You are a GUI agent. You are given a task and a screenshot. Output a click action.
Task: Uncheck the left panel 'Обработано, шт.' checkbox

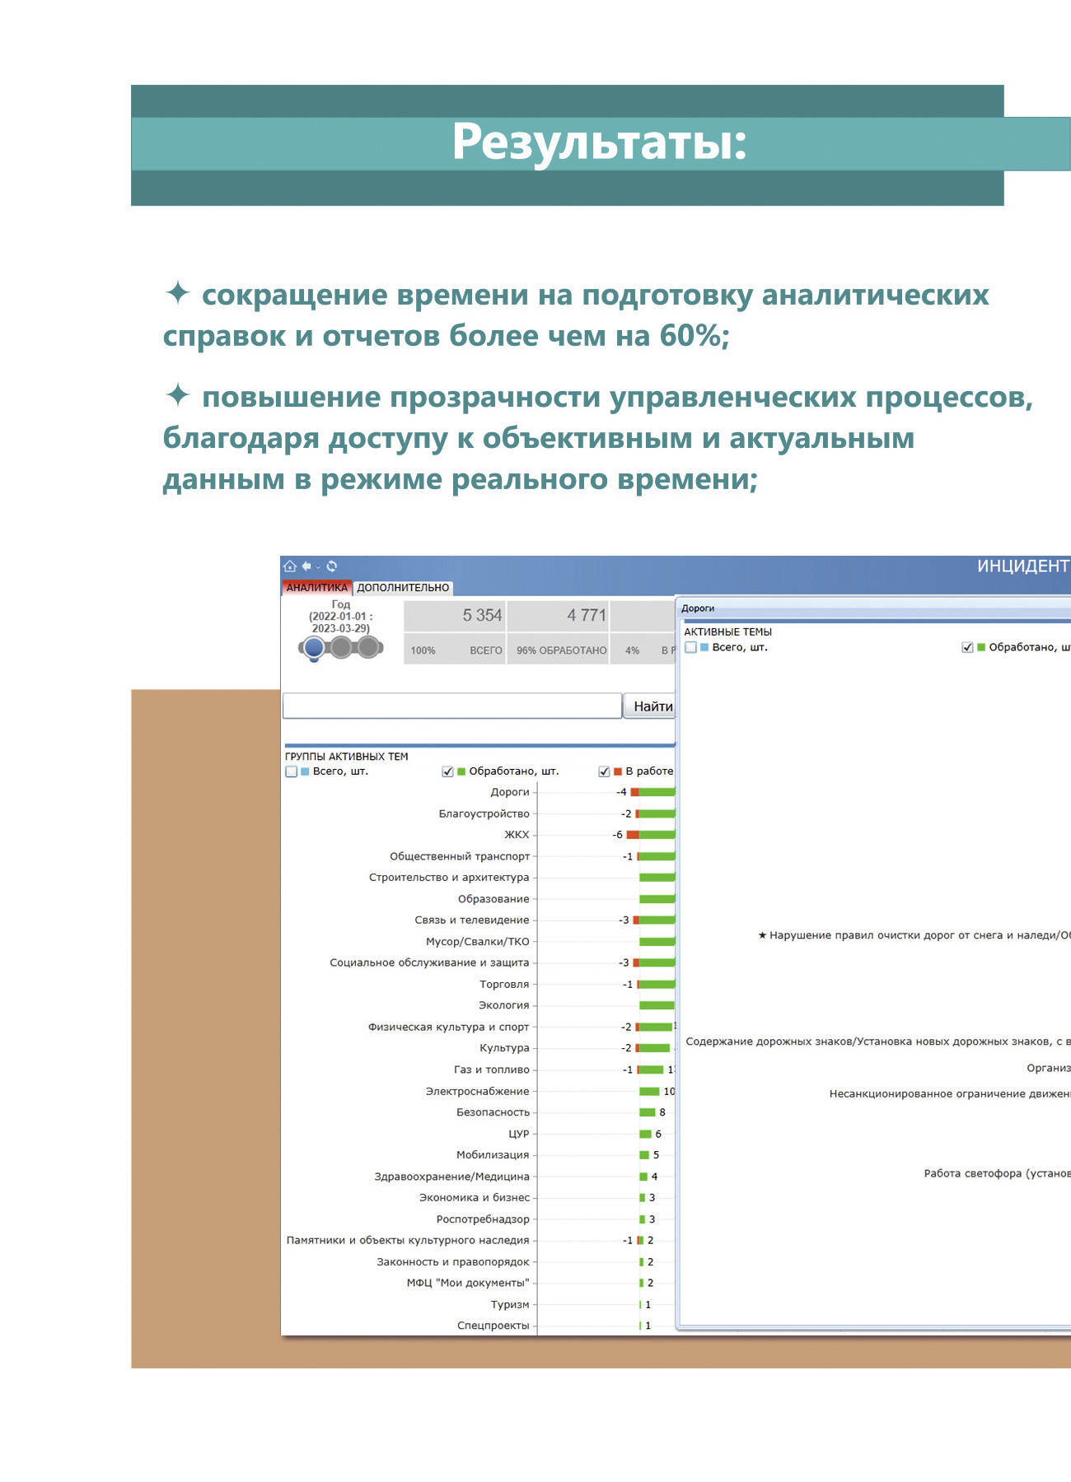pyautogui.click(x=447, y=771)
